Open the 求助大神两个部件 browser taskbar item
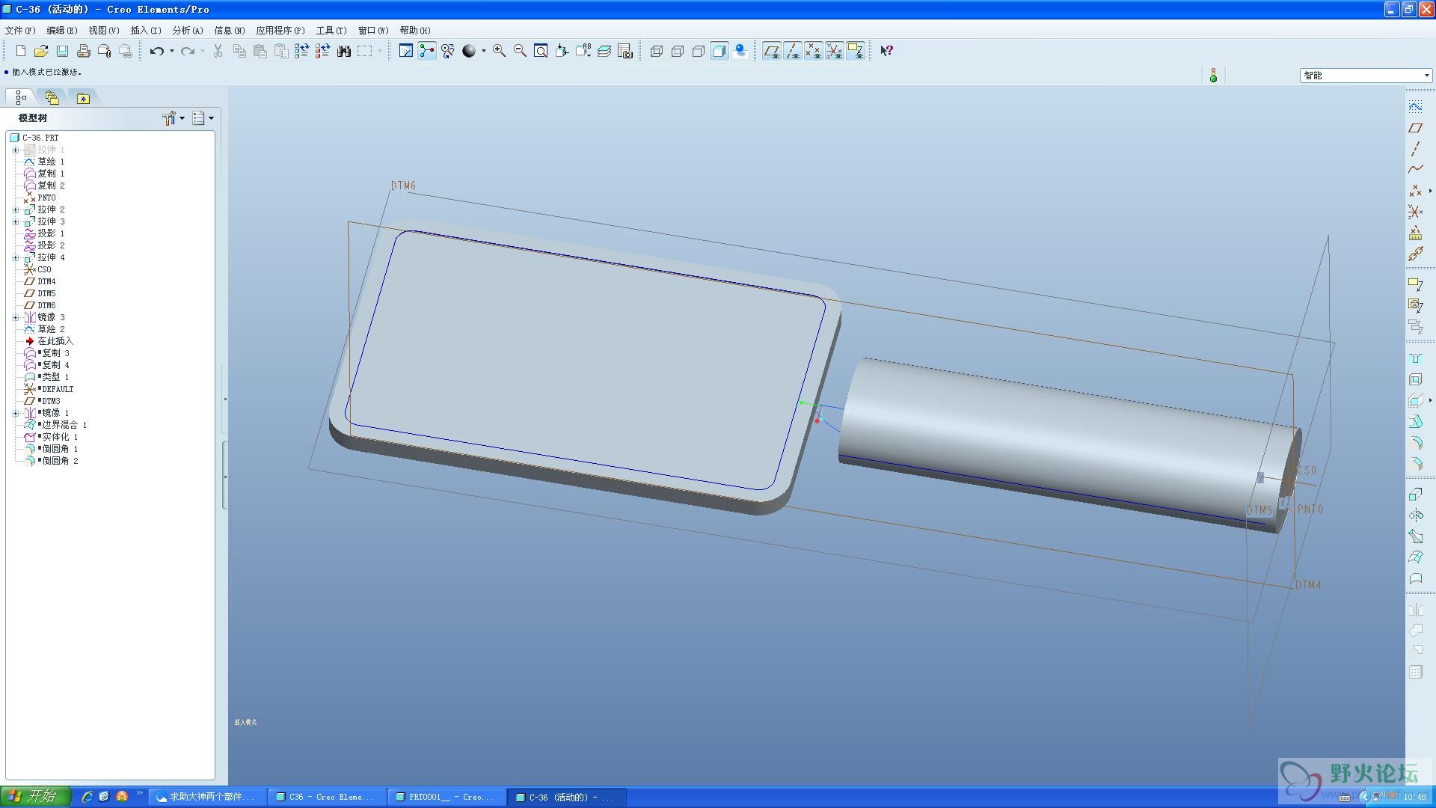Screen dimensions: 1436x808 point(208,797)
